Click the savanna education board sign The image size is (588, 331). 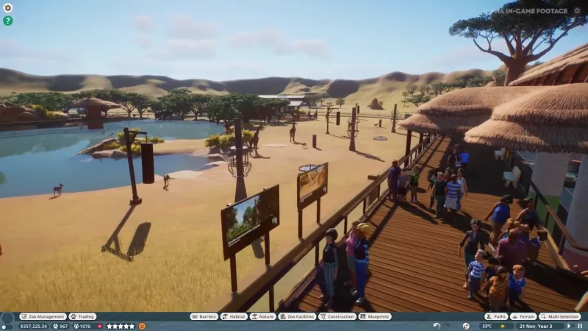click(312, 185)
